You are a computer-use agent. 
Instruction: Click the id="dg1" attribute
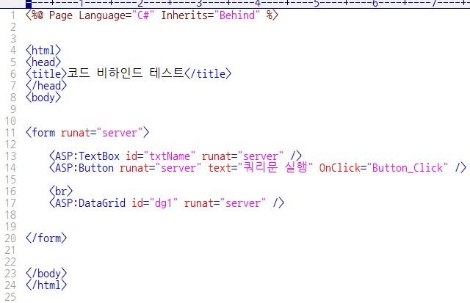[x=155, y=203]
